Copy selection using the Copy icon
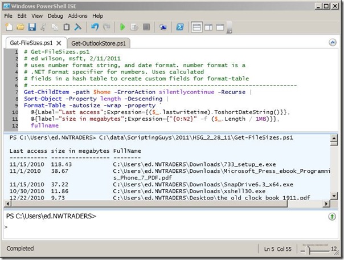344x260 pixels. click(x=55, y=27)
